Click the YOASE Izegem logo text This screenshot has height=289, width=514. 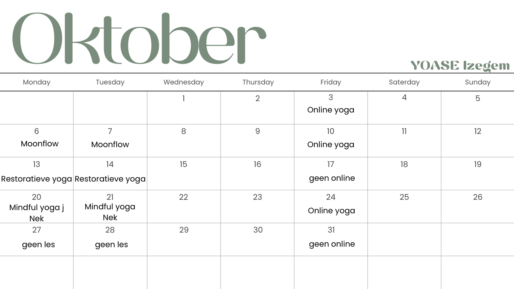tap(460, 66)
